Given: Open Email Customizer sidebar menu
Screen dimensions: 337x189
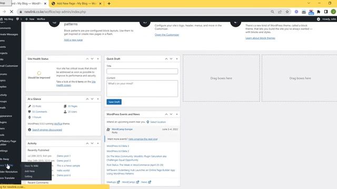Looking at the screenshot, I should pyautogui.click(x=9, y=66).
